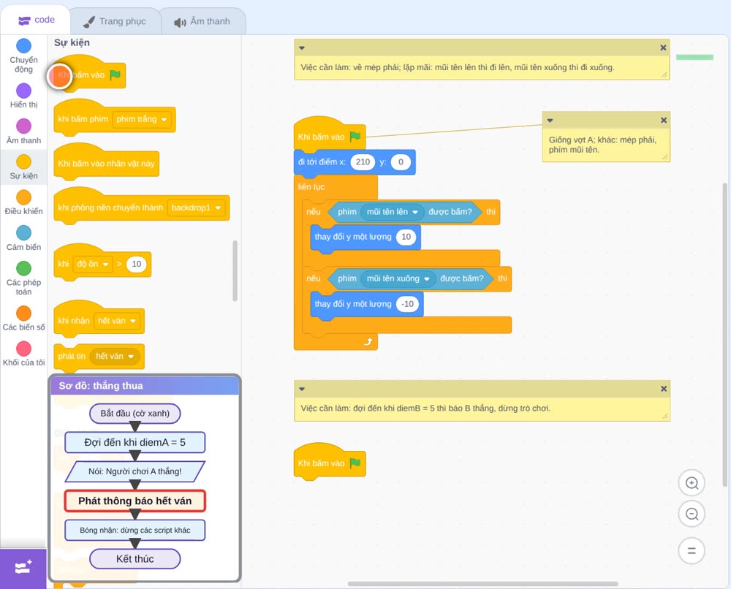Click the workspace horizontal scrollbar
This screenshot has width=731, height=589.
pos(482,584)
